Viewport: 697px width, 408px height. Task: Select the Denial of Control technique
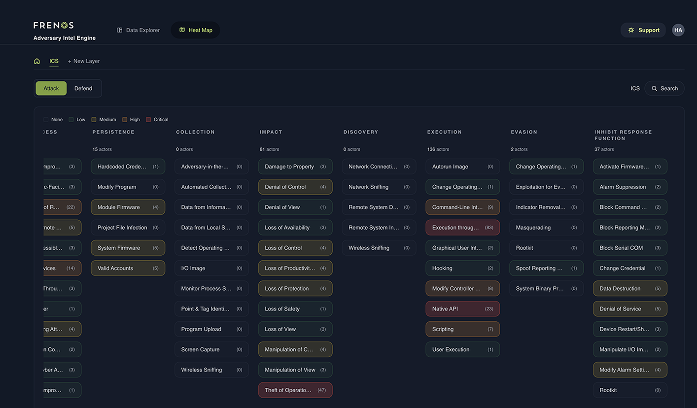coord(295,187)
